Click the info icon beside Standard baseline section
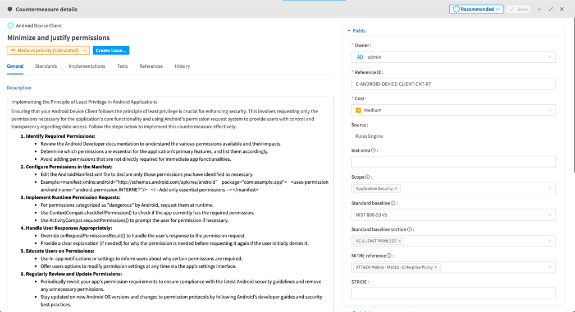Screen dimensions: 575x312 click(409, 230)
